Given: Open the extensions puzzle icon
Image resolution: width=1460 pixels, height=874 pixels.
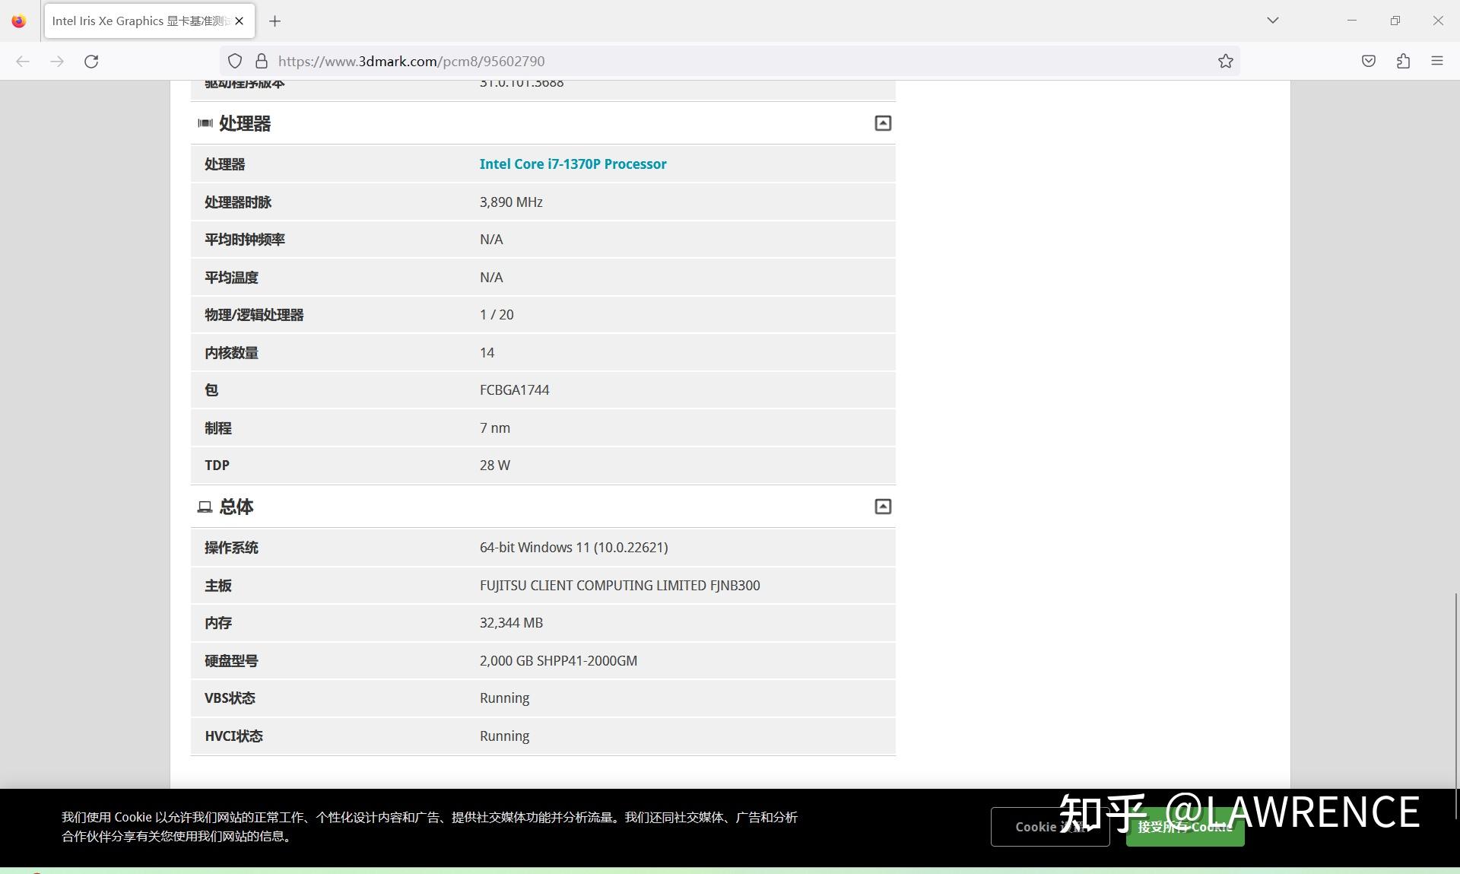Looking at the screenshot, I should click(1403, 62).
